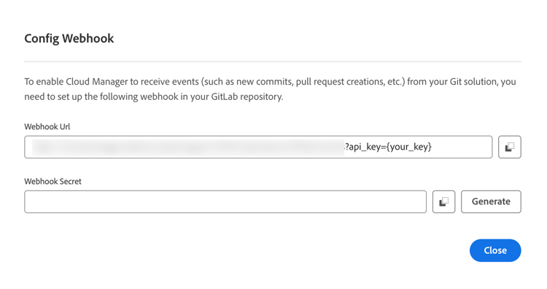Copy the Webhook Url to clipboard

pyautogui.click(x=509, y=147)
